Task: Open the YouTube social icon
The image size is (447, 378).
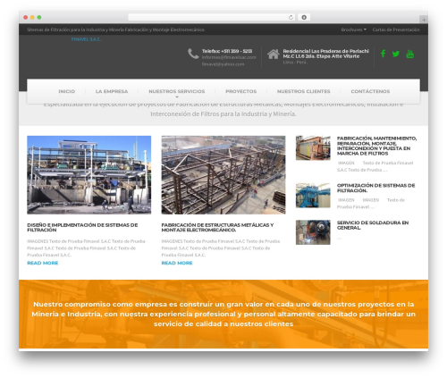Action: tap(410, 54)
